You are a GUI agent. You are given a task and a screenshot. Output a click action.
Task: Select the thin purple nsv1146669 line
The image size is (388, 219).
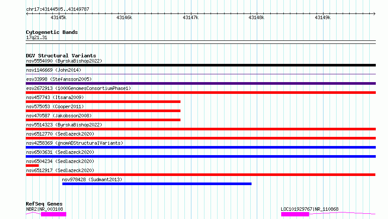point(201,74)
